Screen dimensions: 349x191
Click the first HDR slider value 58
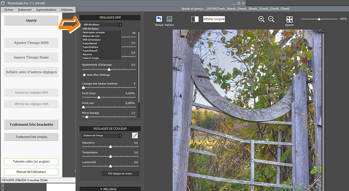[134, 33]
